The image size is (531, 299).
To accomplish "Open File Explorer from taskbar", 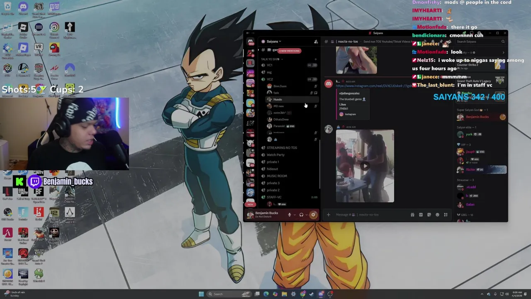I will [284, 294].
